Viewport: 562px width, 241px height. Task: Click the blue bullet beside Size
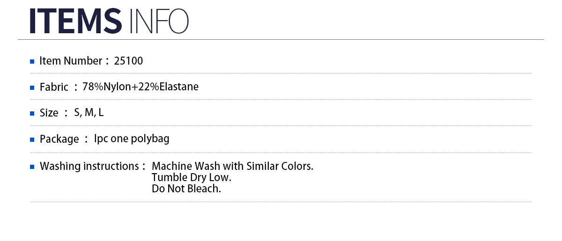32,114
